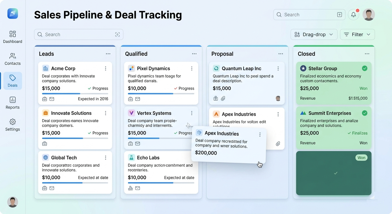Click the Won badge on the green Closed card
The width and height of the screenshot is (392, 214).
click(361, 157)
